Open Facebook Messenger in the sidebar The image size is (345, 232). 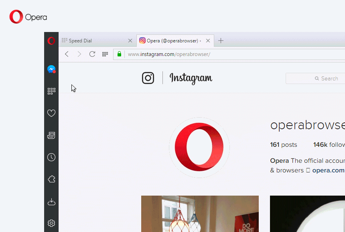(51, 69)
